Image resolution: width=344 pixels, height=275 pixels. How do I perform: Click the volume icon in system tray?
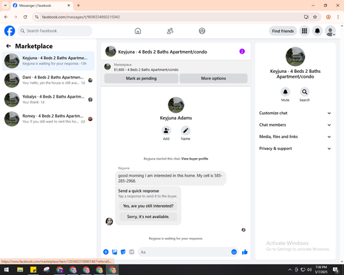[309, 269]
